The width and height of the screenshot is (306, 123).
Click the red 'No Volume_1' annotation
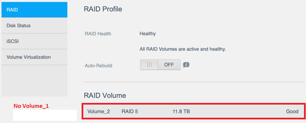31,106
